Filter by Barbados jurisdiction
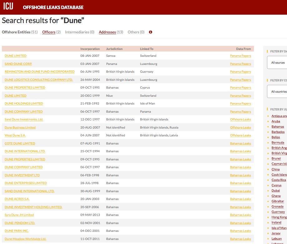The image size is (287, 244). click(278, 132)
